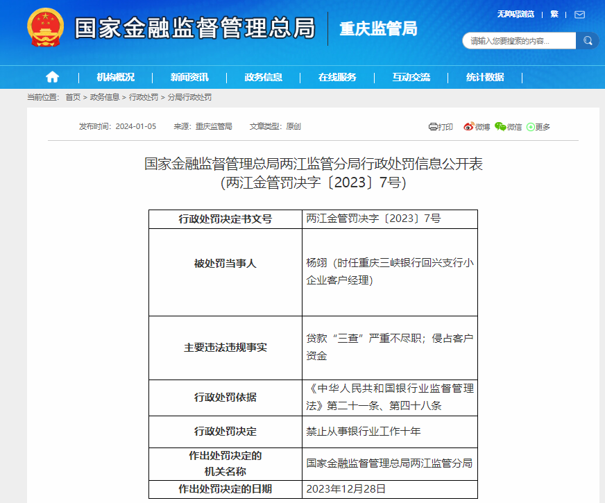Click the 重庆监管局 header title
Viewport: 605px width, 503px height.
[x=379, y=29]
